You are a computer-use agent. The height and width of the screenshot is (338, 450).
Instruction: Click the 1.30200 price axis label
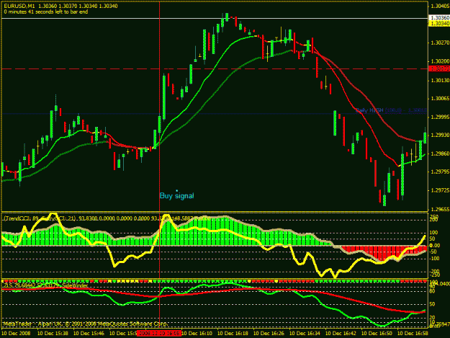[x=440, y=61]
